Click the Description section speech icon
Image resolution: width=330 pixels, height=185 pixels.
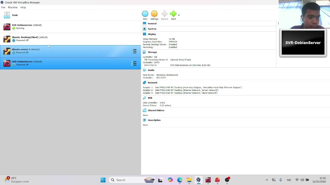pos(144,120)
